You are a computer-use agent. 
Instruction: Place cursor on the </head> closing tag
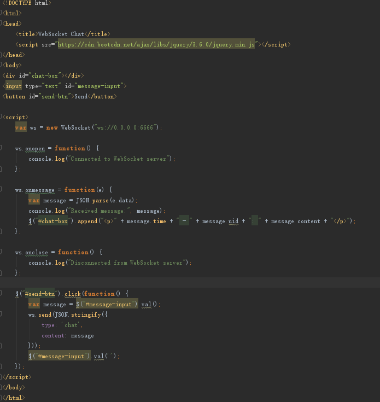tap(14, 55)
